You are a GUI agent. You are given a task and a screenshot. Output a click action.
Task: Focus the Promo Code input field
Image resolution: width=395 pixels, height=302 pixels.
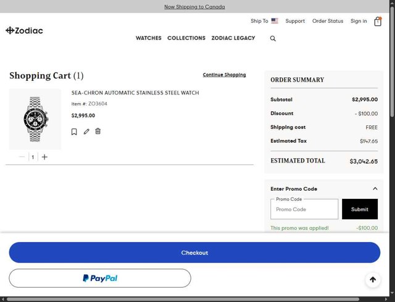(x=304, y=209)
